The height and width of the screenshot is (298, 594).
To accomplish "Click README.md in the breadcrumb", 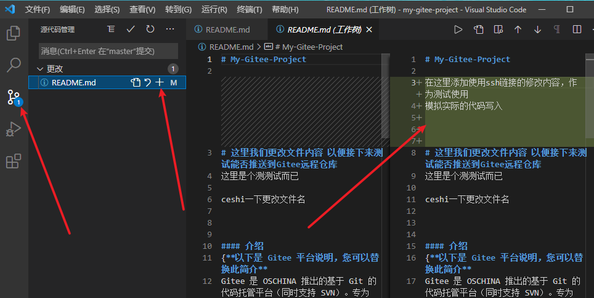I will [x=232, y=47].
